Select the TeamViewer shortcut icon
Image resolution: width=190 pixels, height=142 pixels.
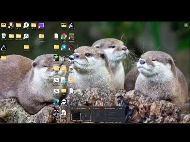(x=64, y=102)
